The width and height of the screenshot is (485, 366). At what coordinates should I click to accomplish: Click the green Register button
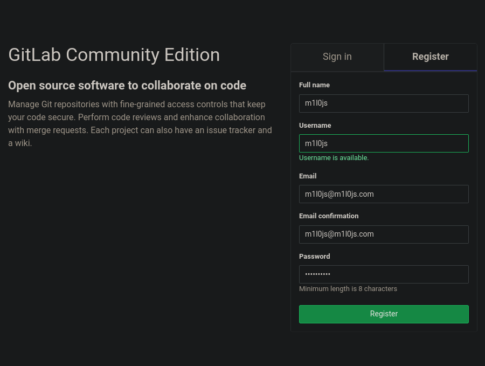pyautogui.click(x=384, y=314)
